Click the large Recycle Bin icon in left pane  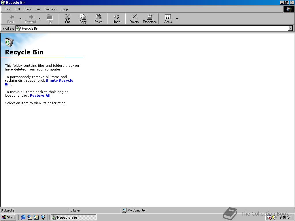[9, 42]
